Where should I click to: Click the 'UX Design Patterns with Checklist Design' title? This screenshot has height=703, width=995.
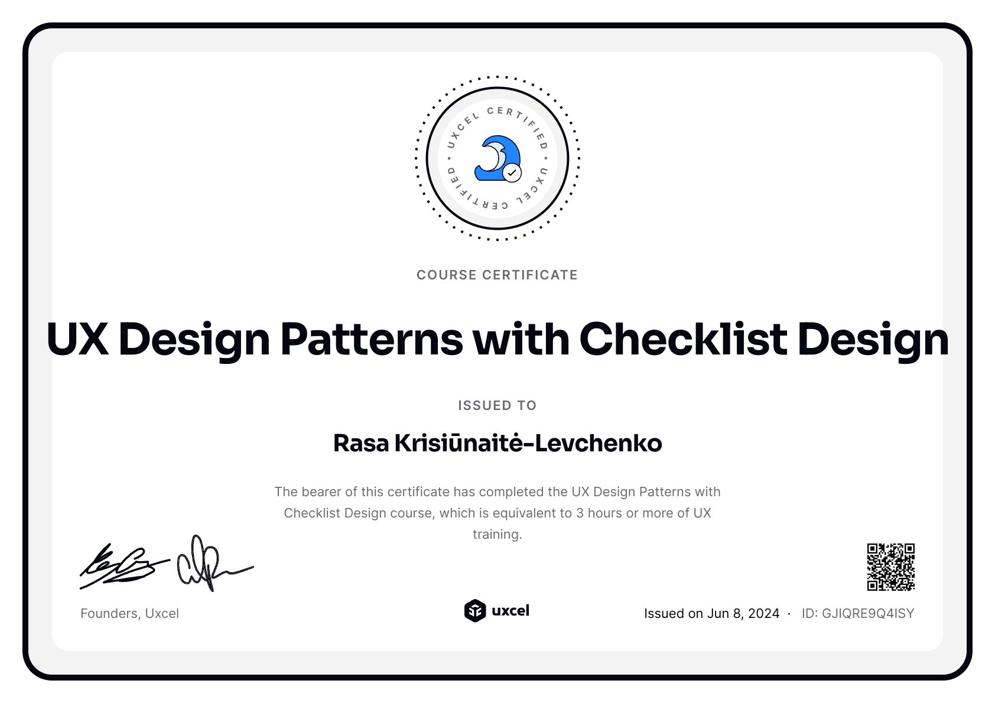point(497,339)
